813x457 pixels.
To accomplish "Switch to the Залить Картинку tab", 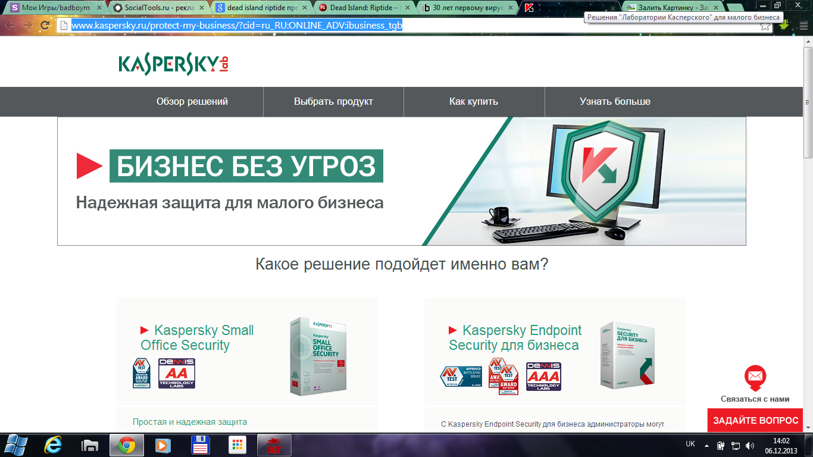I will point(674,8).
